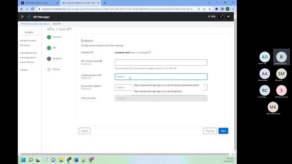
Task: Choose the suggestion ending in /api/assessments
Action: [x=166, y=85]
